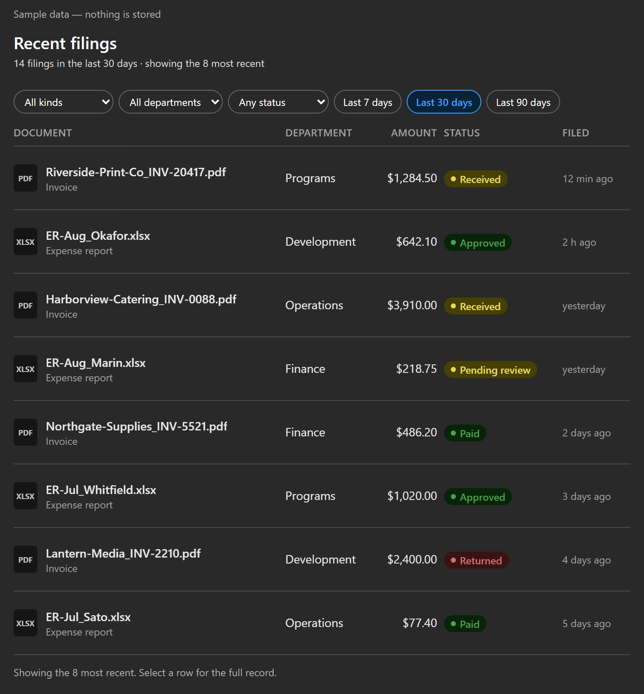
Task: Click the PDF icon for Riverside-Print-Co invoice
Action: pos(25,178)
